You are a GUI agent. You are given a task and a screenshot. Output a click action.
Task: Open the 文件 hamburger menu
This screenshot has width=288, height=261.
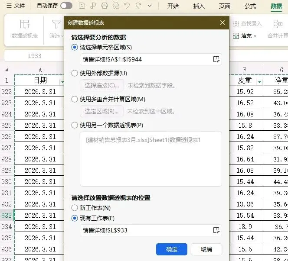[16, 6]
